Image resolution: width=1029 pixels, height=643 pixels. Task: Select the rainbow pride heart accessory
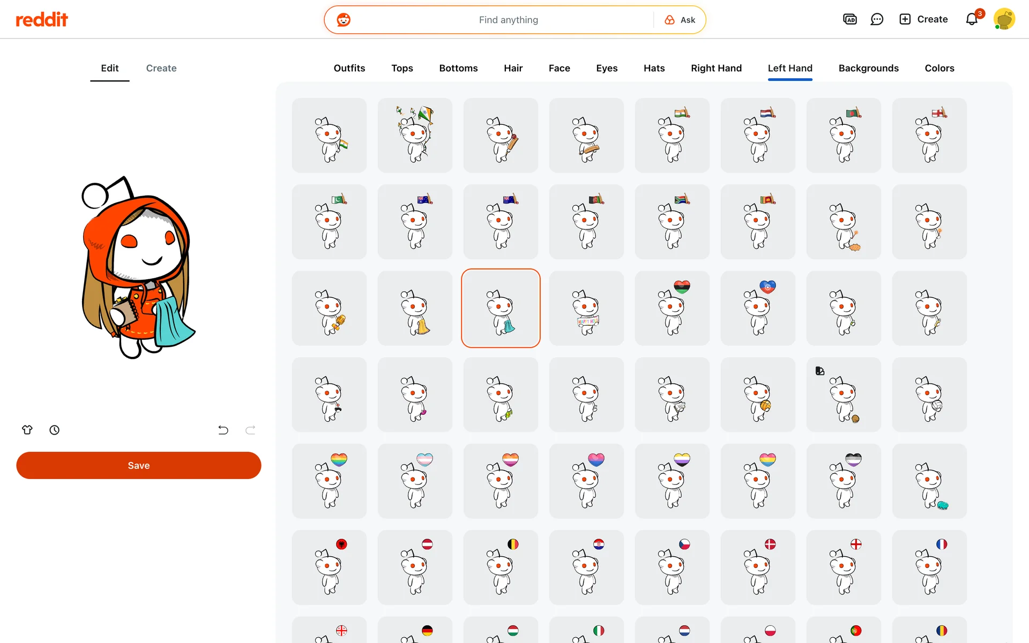tap(329, 481)
